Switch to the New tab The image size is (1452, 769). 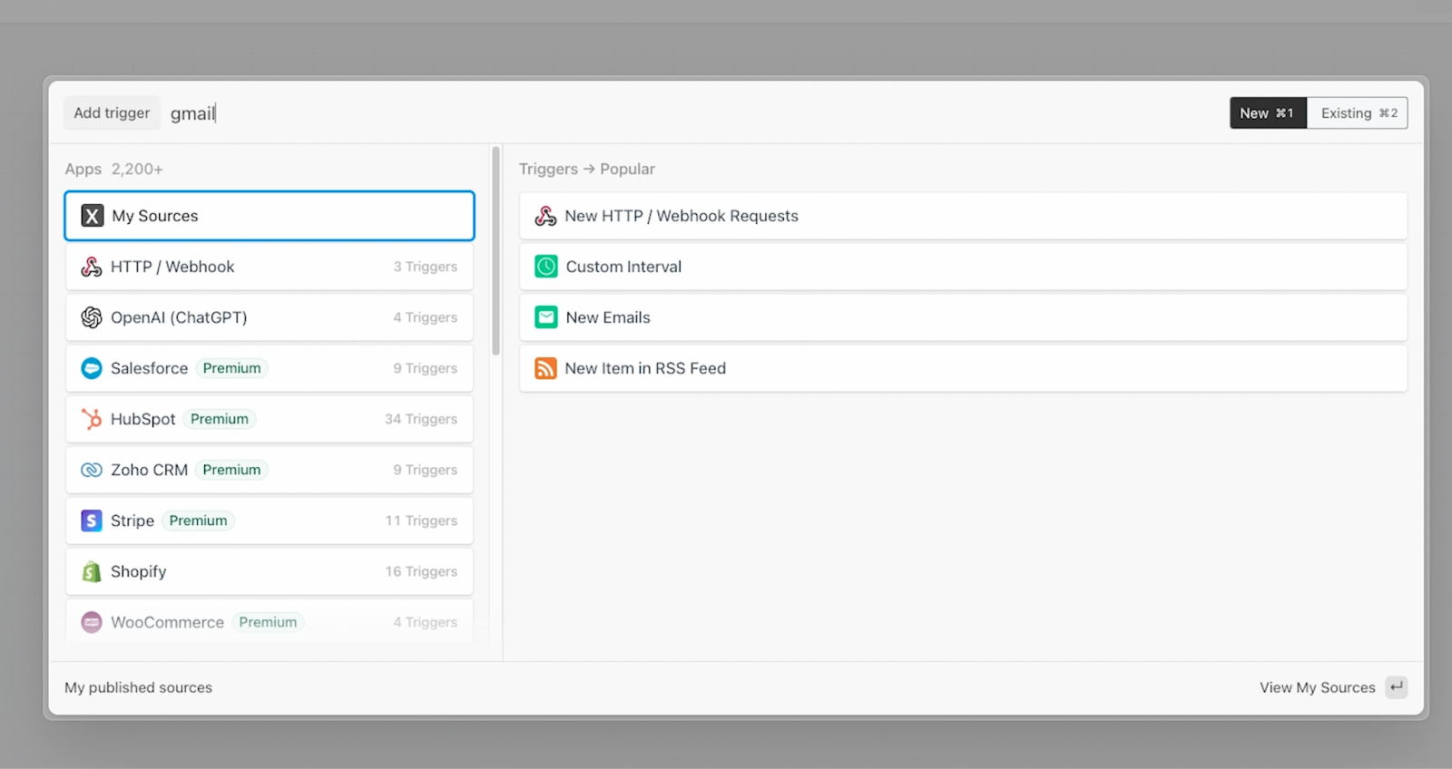[1268, 113]
